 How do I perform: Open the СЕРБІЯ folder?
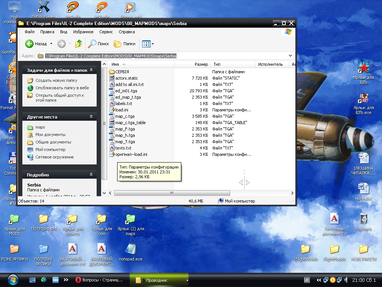[x=122, y=72]
